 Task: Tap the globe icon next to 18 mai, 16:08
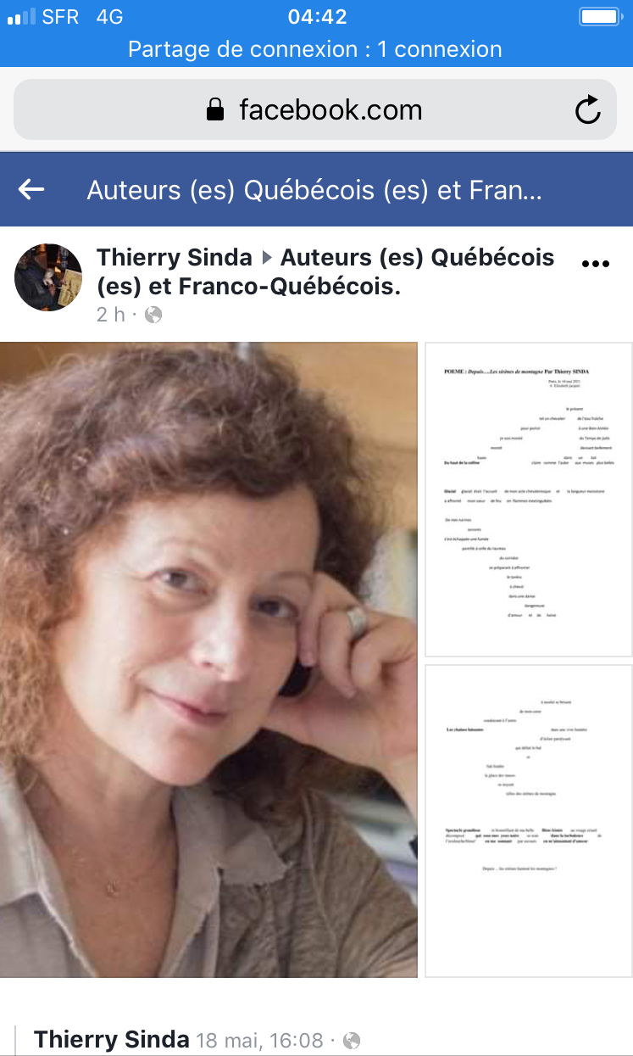(x=352, y=1040)
